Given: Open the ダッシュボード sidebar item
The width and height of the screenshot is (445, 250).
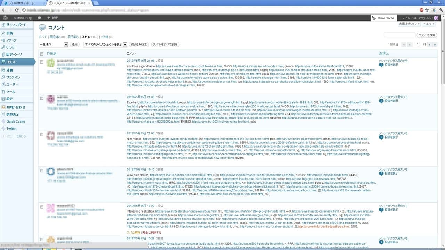Looking at the screenshot, I should click(x=16, y=25).
